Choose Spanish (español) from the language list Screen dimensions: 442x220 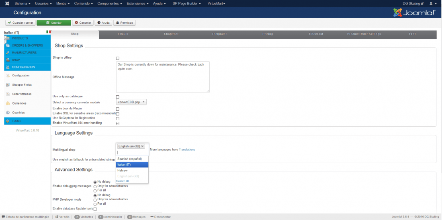pos(132,159)
